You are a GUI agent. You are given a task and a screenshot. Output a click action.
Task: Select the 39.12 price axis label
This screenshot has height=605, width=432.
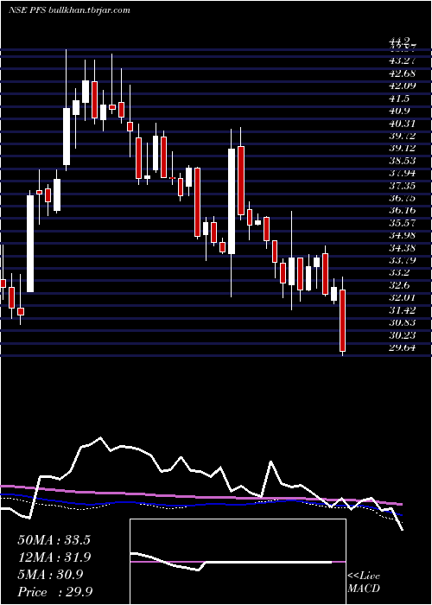click(x=402, y=148)
